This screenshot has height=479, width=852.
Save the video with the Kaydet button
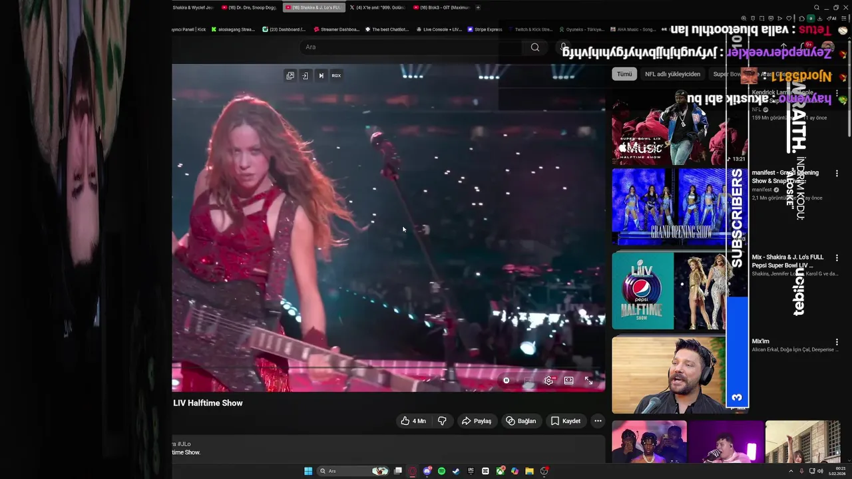(566, 421)
